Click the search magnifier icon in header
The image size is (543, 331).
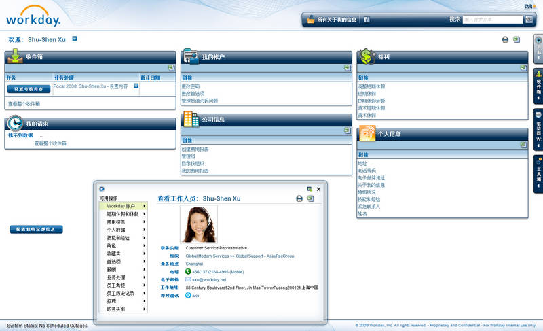click(529, 20)
